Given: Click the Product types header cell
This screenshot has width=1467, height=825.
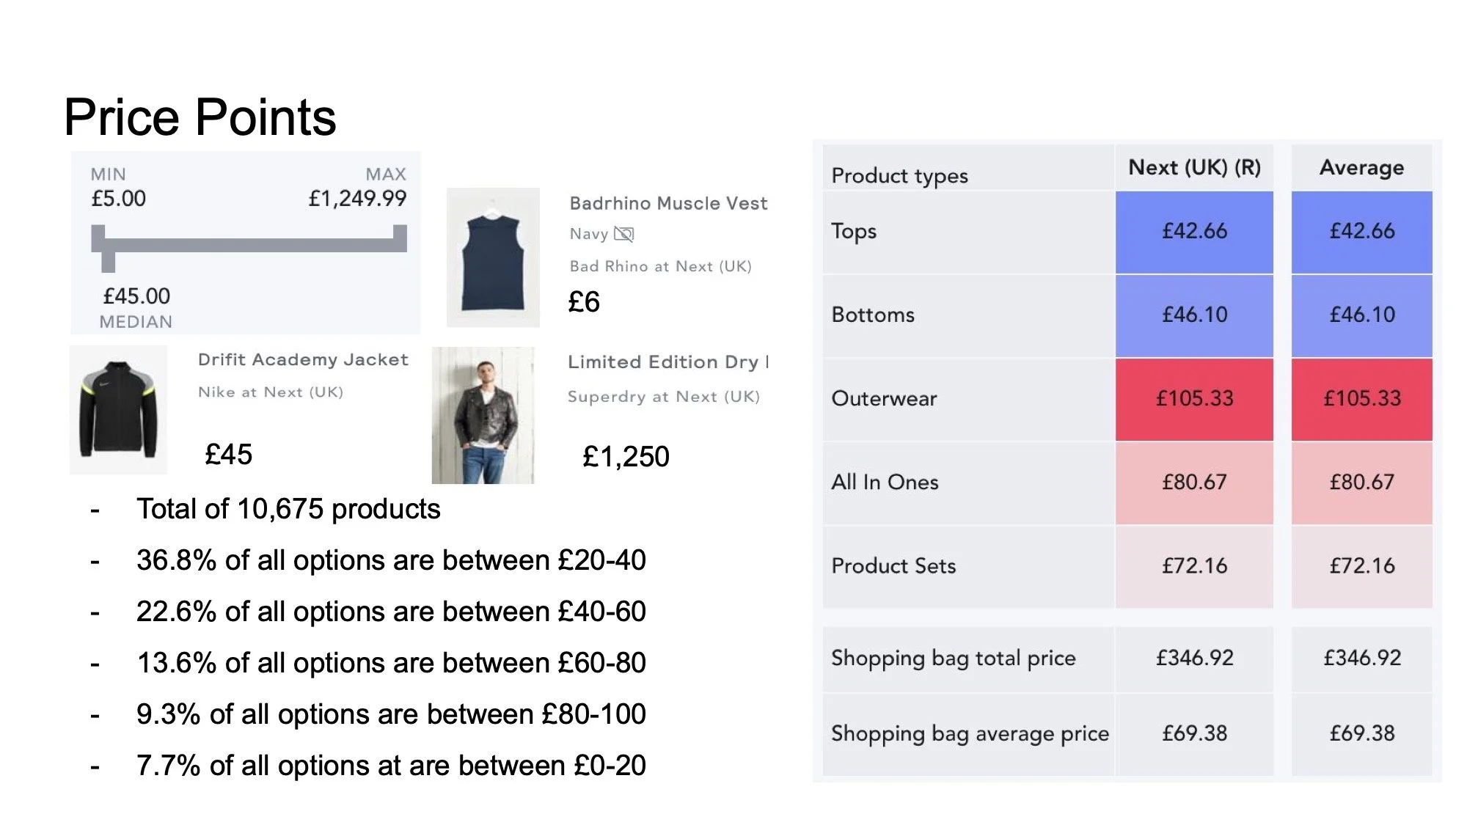Looking at the screenshot, I should click(899, 176).
